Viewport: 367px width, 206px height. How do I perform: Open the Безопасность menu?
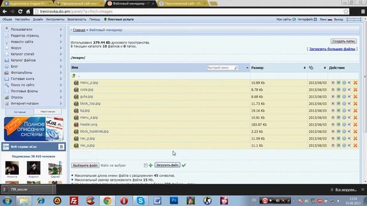pos(77,19)
